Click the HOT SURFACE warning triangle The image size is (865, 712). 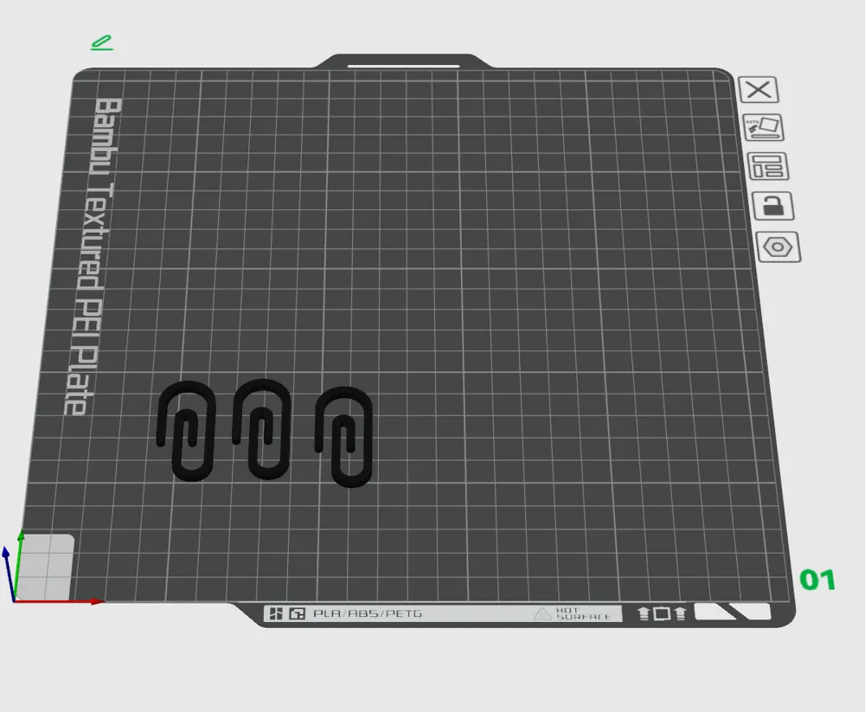click(x=542, y=615)
